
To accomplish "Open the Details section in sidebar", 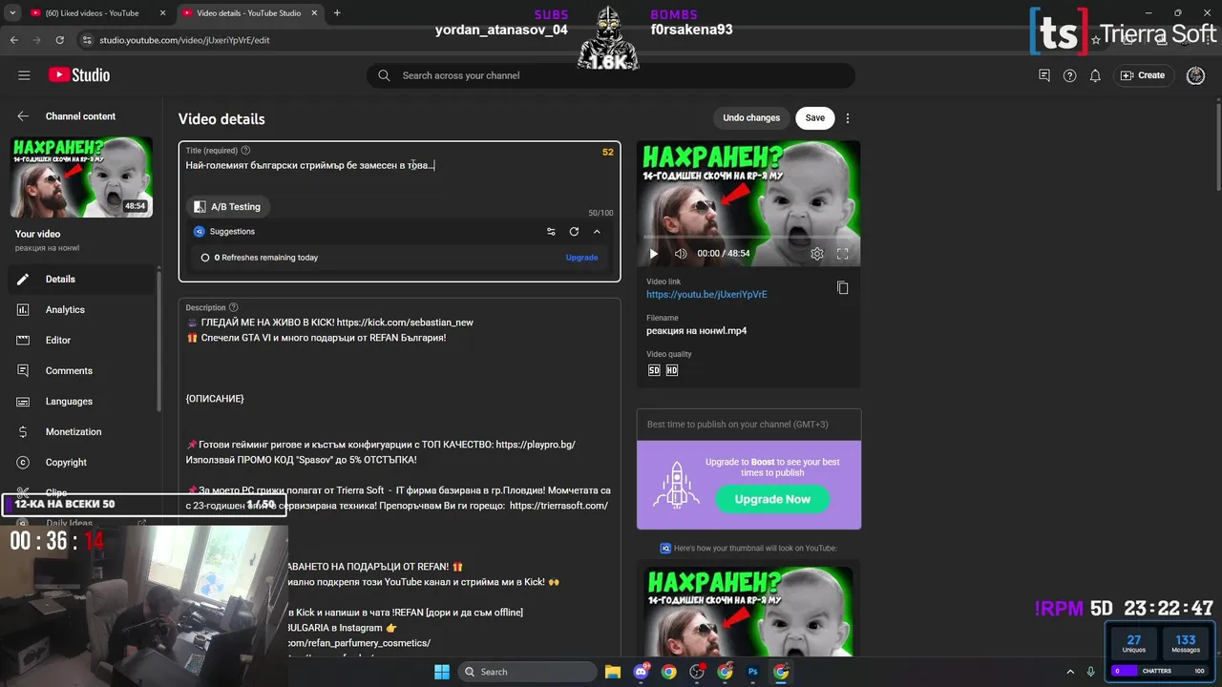I will [80, 279].
